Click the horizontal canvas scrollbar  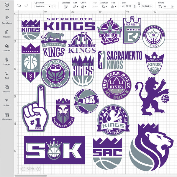coord(31,176)
